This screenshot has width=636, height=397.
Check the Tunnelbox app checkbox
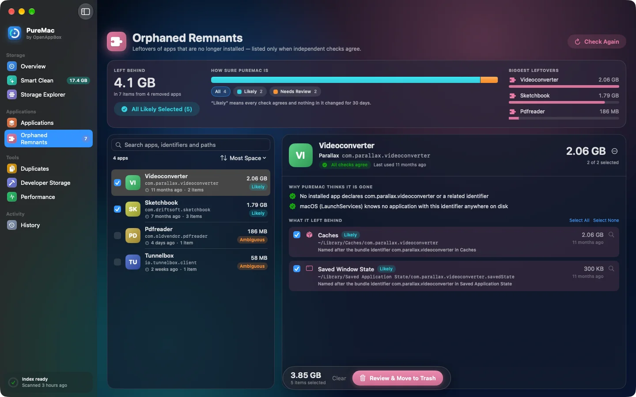pos(117,262)
